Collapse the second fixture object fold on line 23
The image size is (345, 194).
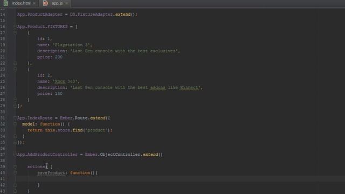(15, 69)
